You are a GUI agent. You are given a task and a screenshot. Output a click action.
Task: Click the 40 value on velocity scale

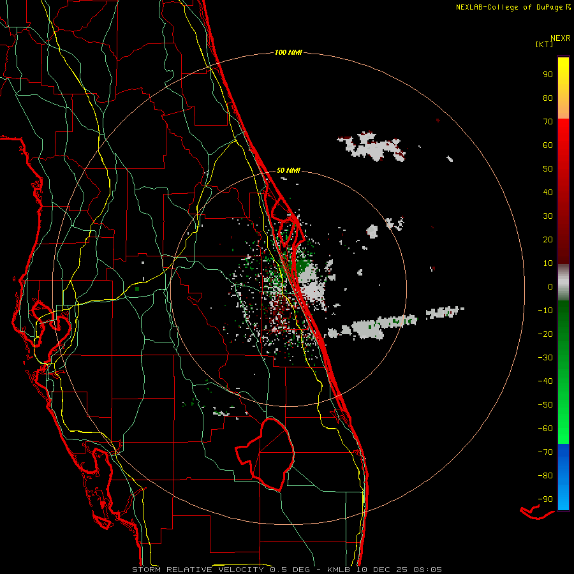pos(548,192)
